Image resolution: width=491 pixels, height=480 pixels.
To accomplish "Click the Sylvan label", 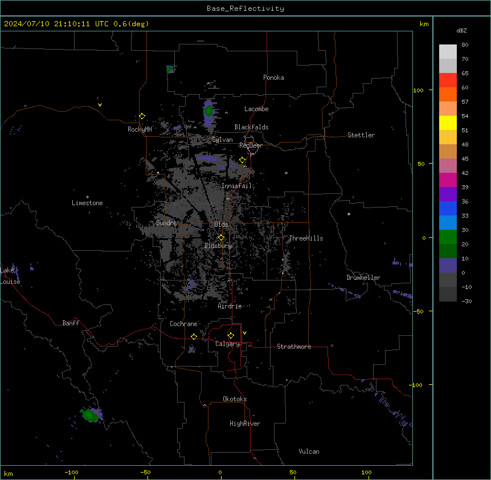I will coord(222,140).
